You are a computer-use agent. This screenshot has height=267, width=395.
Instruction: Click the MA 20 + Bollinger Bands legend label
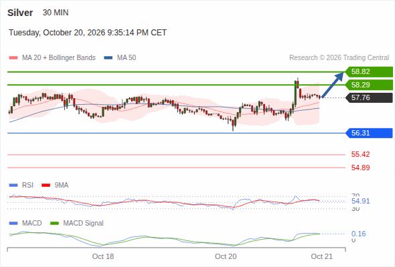(x=59, y=58)
